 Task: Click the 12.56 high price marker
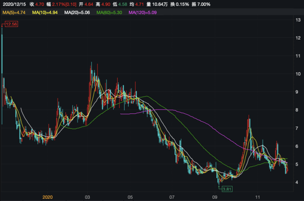[x=12, y=24]
